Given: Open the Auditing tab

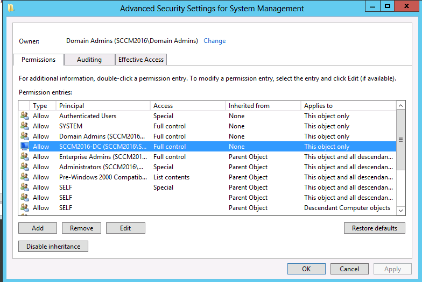Looking at the screenshot, I should [89, 60].
